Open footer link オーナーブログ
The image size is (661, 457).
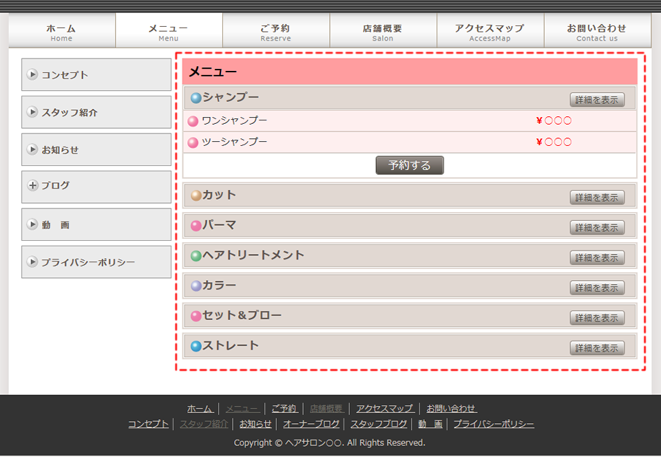pos(311,424)
